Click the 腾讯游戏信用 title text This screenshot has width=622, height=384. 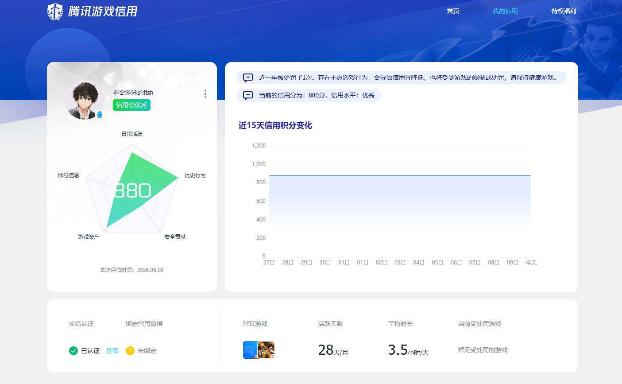103,12
